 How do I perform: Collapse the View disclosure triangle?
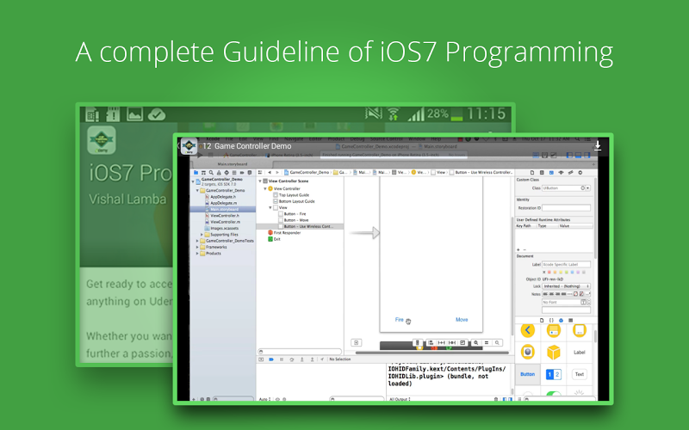click(x=270, y=207)
